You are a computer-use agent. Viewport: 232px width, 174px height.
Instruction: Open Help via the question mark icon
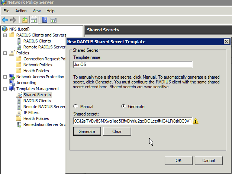click(x=45, y=20)
